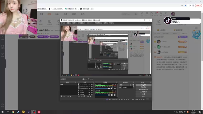
Task: Open OBS 工具(T) menu
Action: [106, 23]
